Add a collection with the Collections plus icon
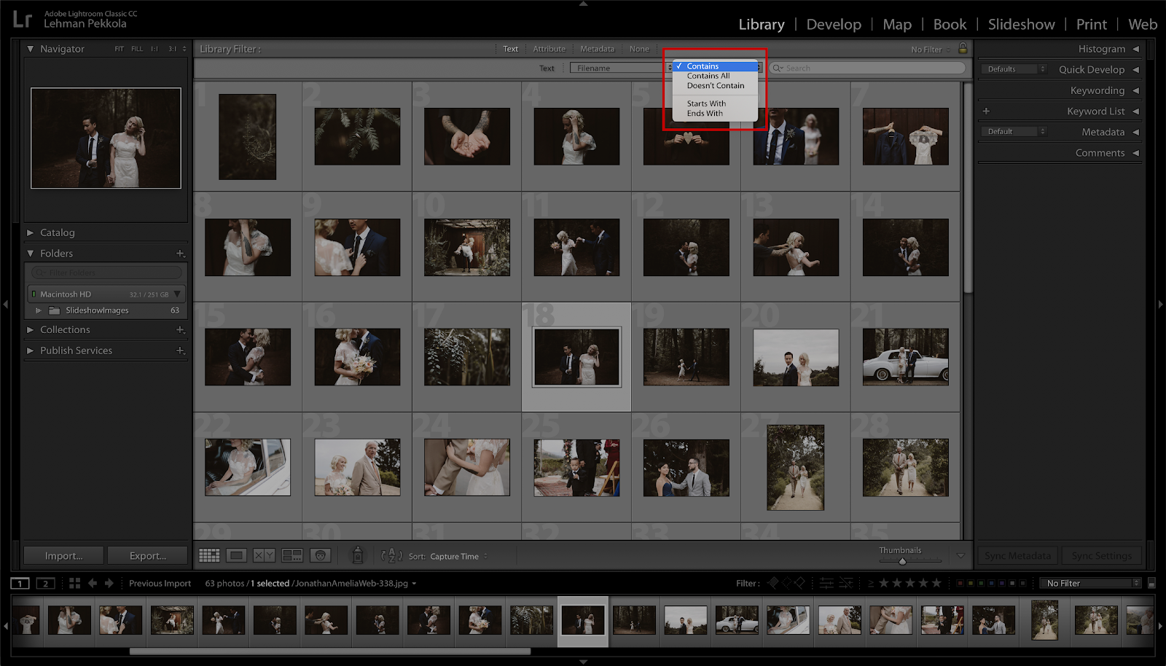This screenshot has height=666, width=1166. [x=180, y=330]
